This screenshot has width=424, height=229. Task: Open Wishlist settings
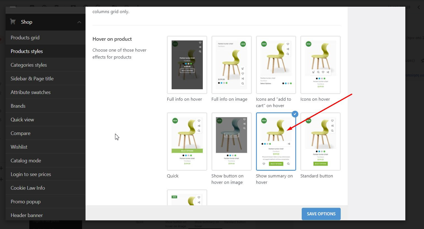[45, 147]
